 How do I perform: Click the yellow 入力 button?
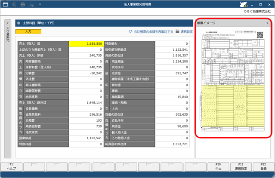point(28,31)
